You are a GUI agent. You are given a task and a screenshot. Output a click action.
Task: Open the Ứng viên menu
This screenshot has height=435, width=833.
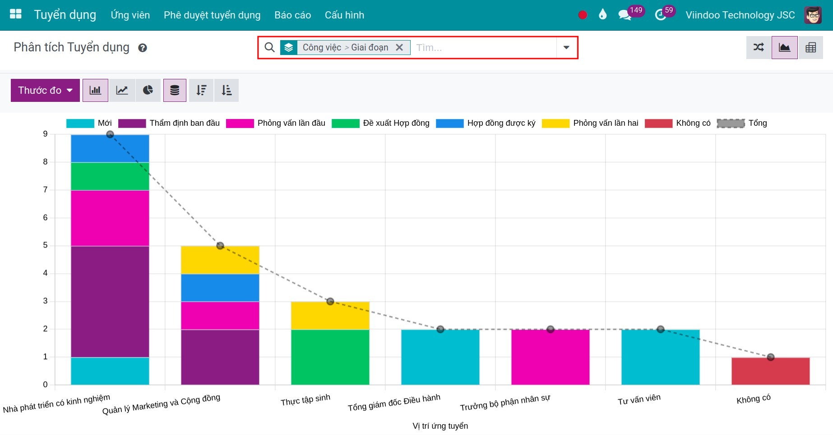(x=130, y=15)
